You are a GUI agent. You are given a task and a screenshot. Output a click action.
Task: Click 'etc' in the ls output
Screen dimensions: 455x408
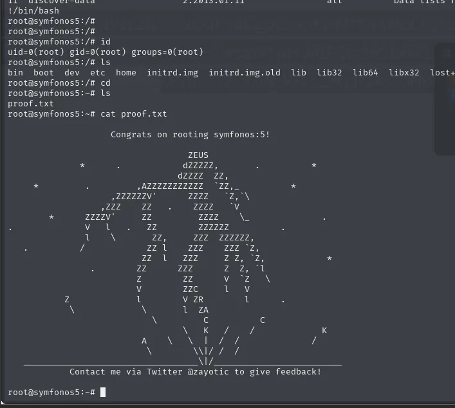98,73
